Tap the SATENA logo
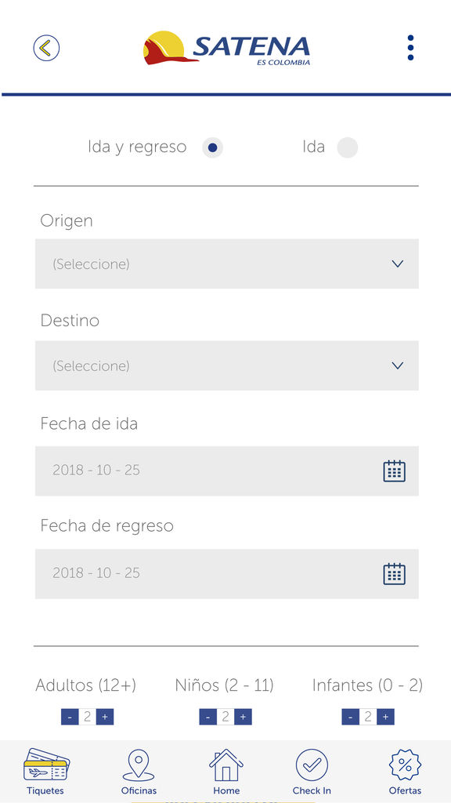 pos(226,48)
